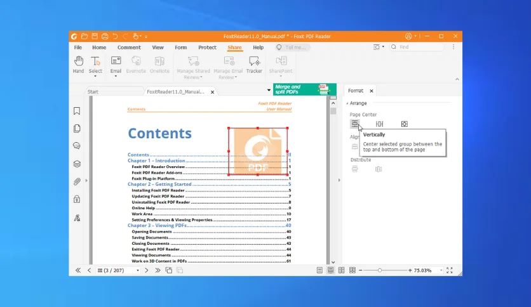Open the zoom percentage dropdown

click(x=441, y=270)
